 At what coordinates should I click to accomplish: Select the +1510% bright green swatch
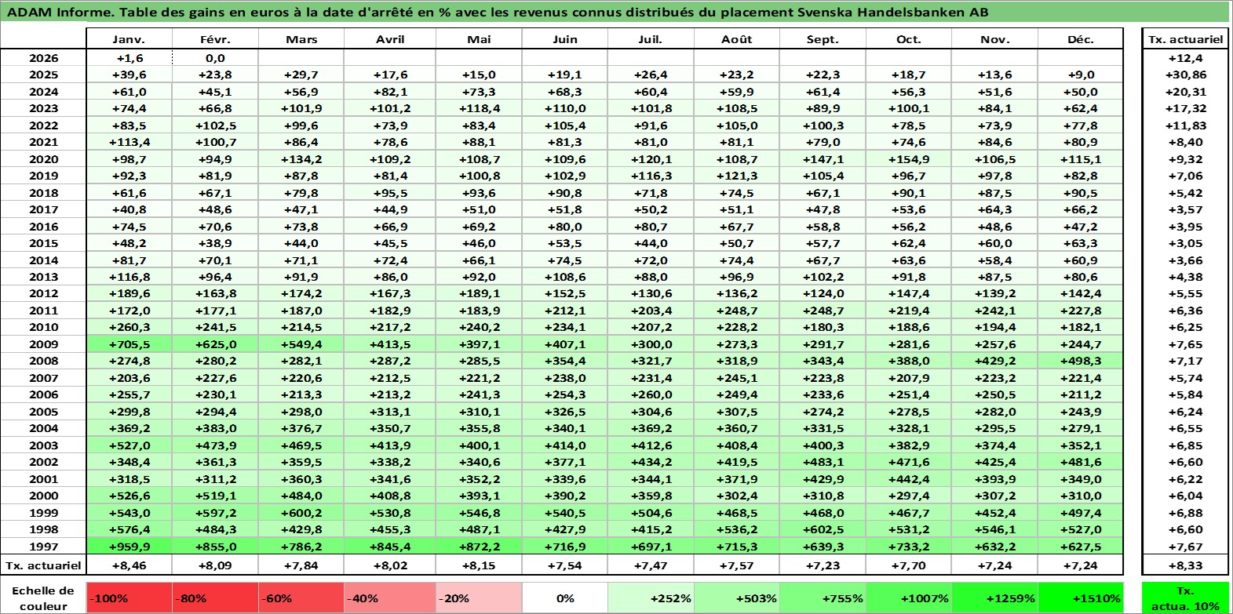(x=1081, y=598)
